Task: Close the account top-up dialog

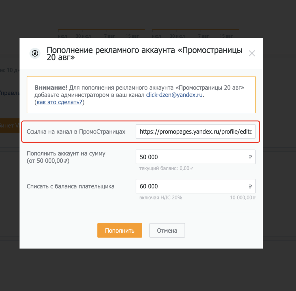Action: (x=252, y=53)
